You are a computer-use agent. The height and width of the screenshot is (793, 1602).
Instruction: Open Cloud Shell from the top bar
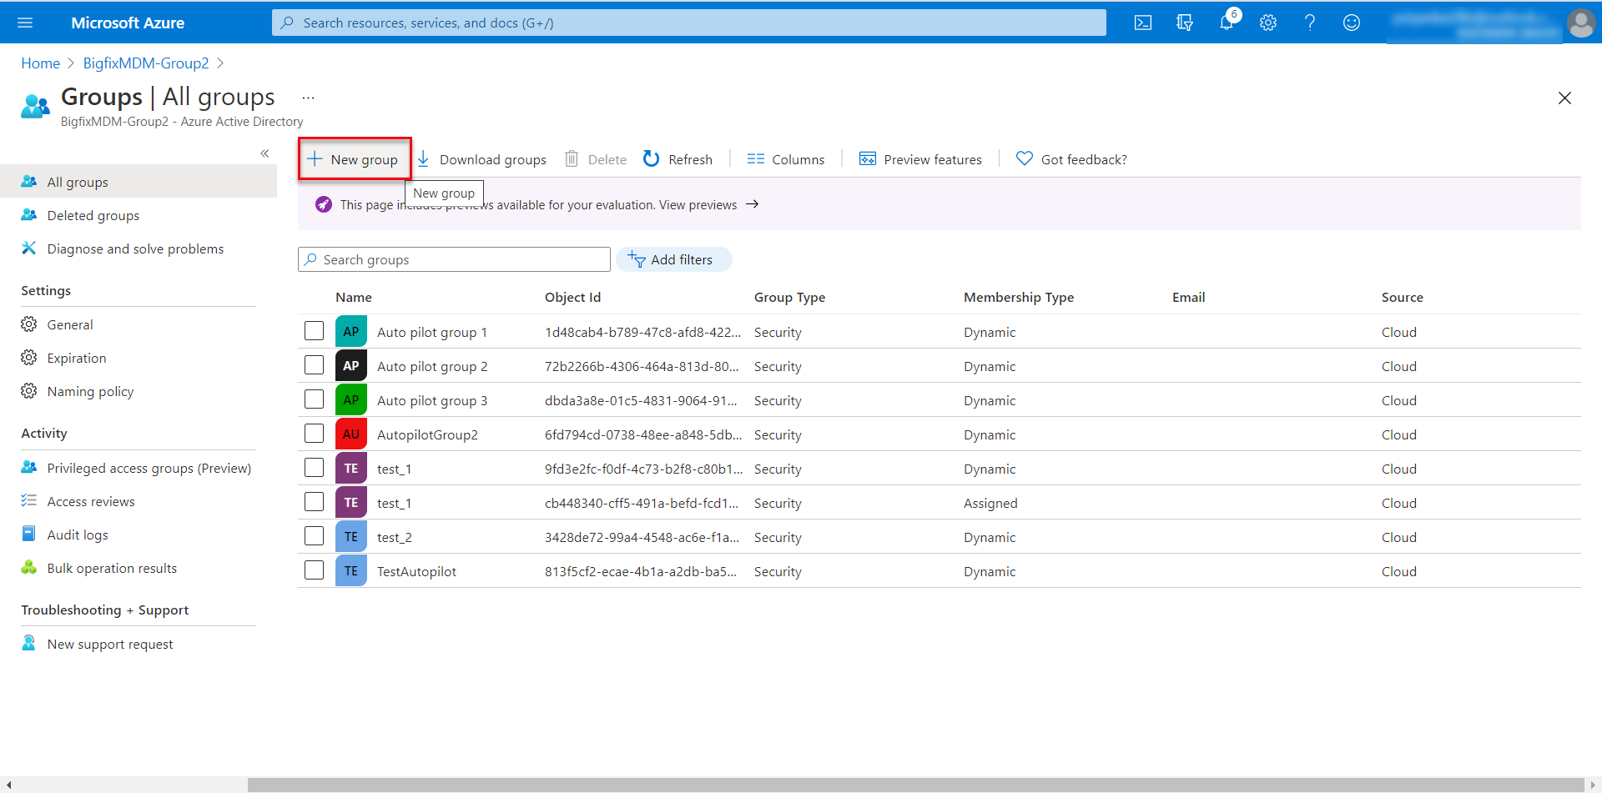(x=1143, y=23)
